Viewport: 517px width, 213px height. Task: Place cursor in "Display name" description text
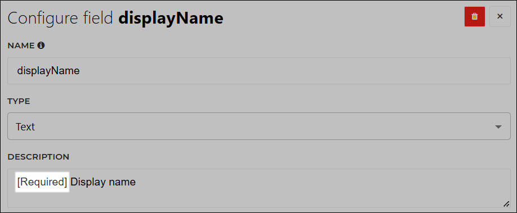(x=103, y=182)
